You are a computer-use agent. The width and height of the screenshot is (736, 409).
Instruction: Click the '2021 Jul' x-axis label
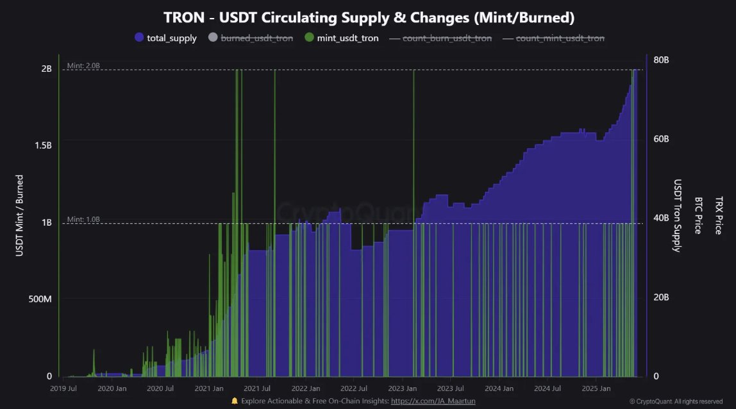(257, 388)
